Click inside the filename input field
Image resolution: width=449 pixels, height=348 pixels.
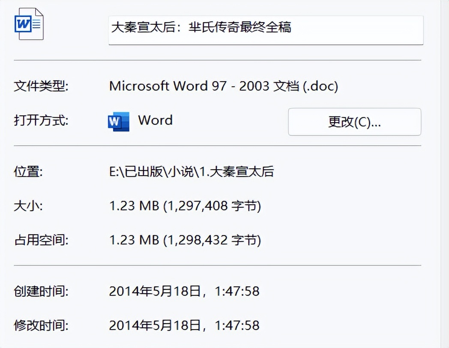pyautogui.click(x=266, y=30)
